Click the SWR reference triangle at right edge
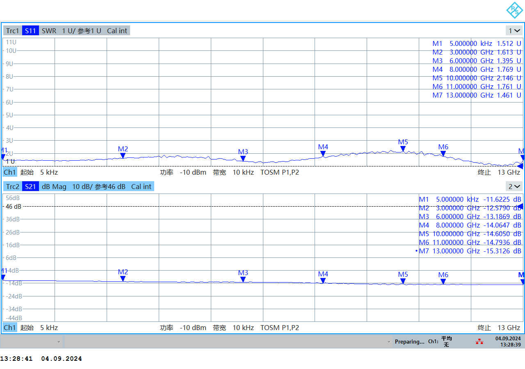Image resolution: width=525 pixels, height=369 pixels. (x=520, y=166)
